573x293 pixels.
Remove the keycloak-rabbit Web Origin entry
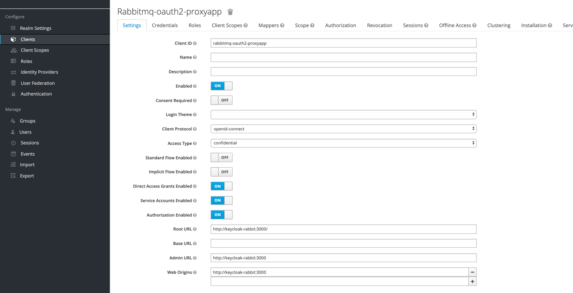[x=472, y=272]
